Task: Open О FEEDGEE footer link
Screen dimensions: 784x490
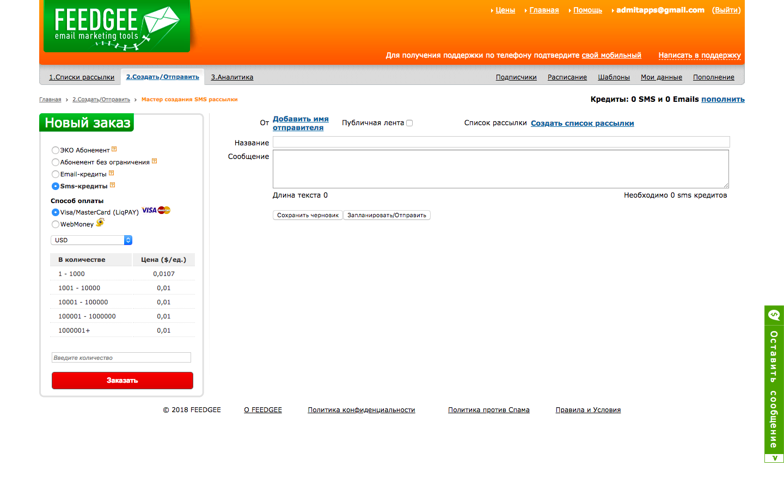Action: (x=263, y=410)
